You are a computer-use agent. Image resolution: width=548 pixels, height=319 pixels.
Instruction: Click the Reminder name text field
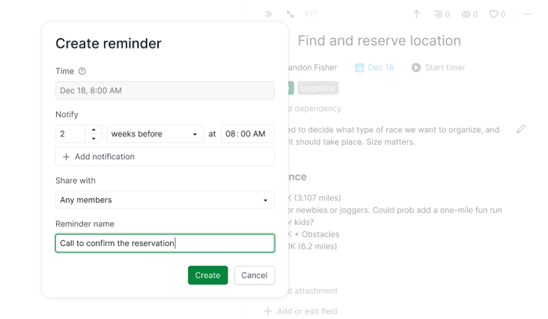point(165,243)
